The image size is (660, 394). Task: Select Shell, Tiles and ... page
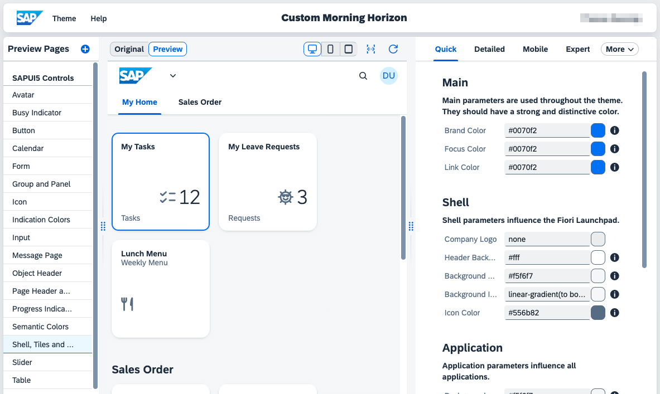click(x=47, y=344)
